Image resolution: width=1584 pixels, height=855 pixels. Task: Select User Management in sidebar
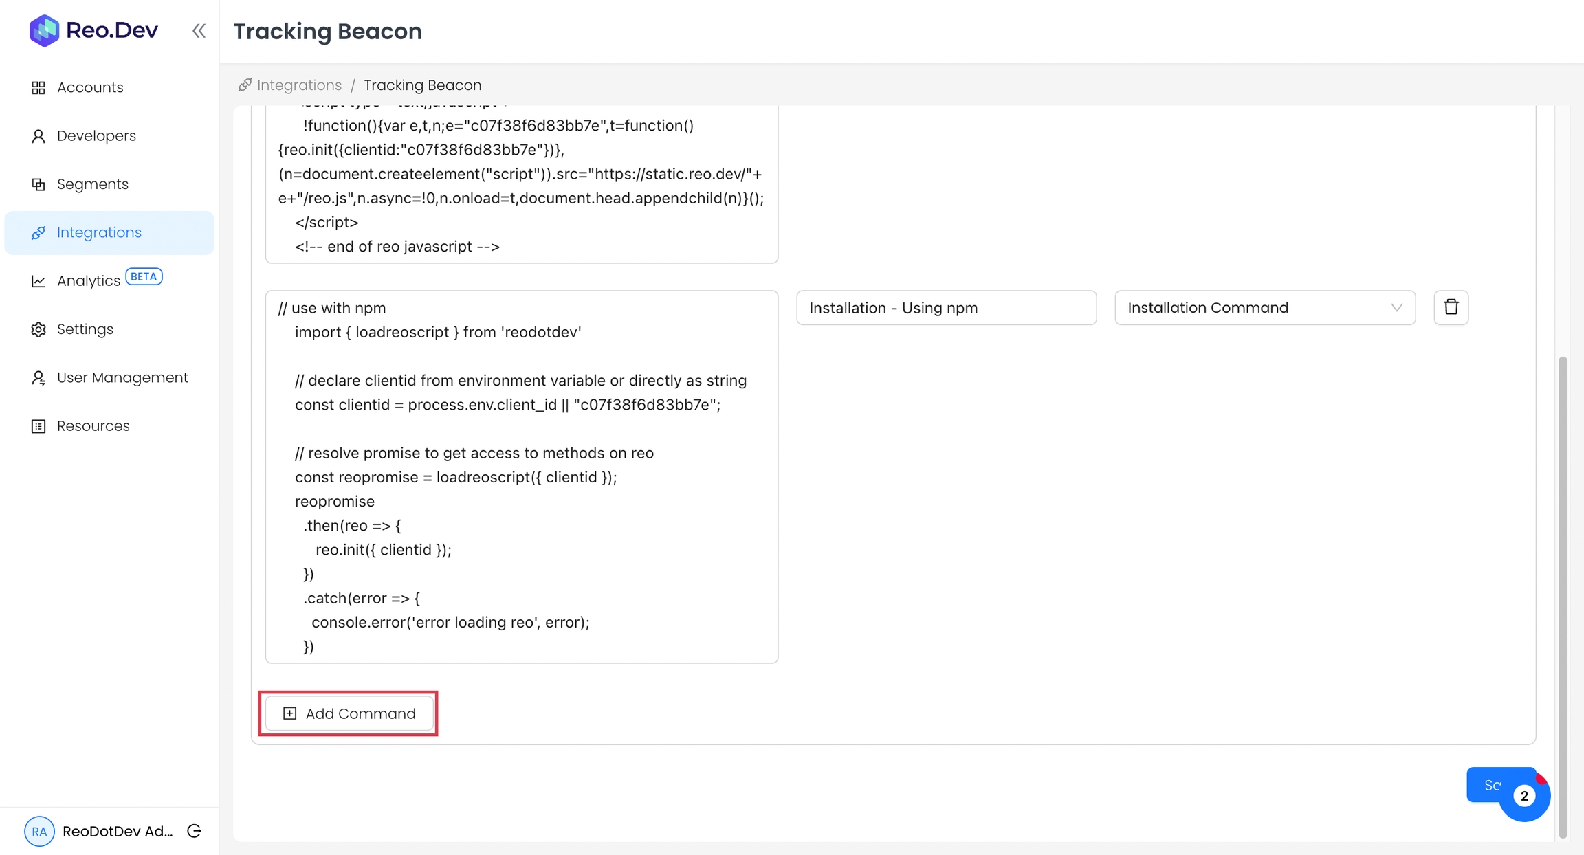pyautogui.click(x=122, y=378)
